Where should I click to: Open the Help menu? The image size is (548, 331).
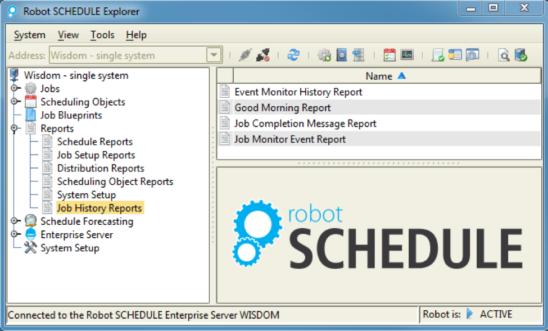point(137,35)
